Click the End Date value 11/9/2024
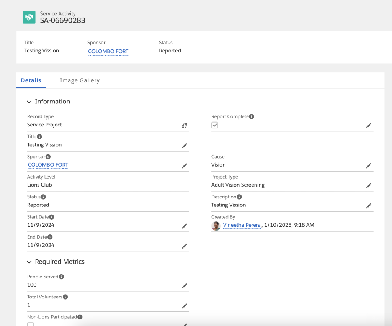Viewport: 392px width, 326px height. (41, 245)
